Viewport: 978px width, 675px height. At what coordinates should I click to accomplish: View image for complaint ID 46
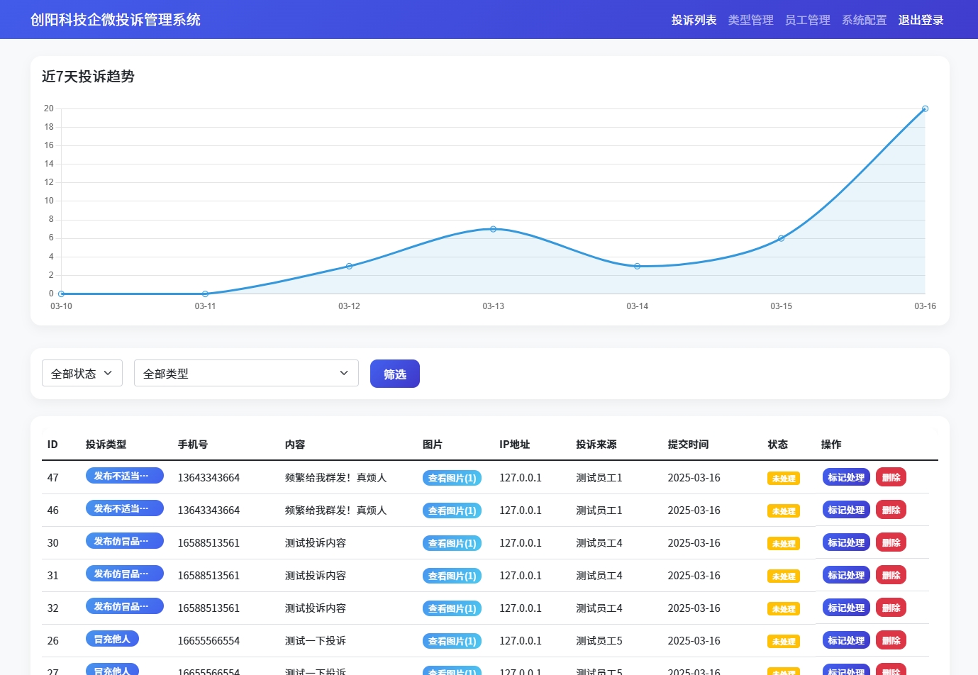pyautogui.click(x=452, y=511)
